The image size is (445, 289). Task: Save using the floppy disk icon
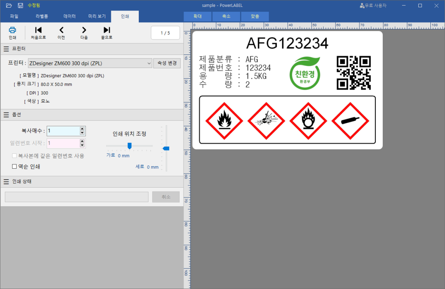[x=20, y=5]
